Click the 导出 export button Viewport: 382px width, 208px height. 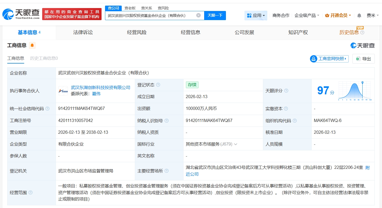363,59
